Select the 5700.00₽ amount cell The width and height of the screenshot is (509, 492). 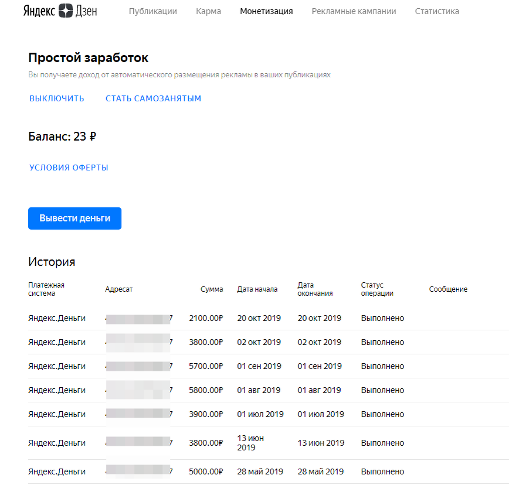(x=206, y=366)
